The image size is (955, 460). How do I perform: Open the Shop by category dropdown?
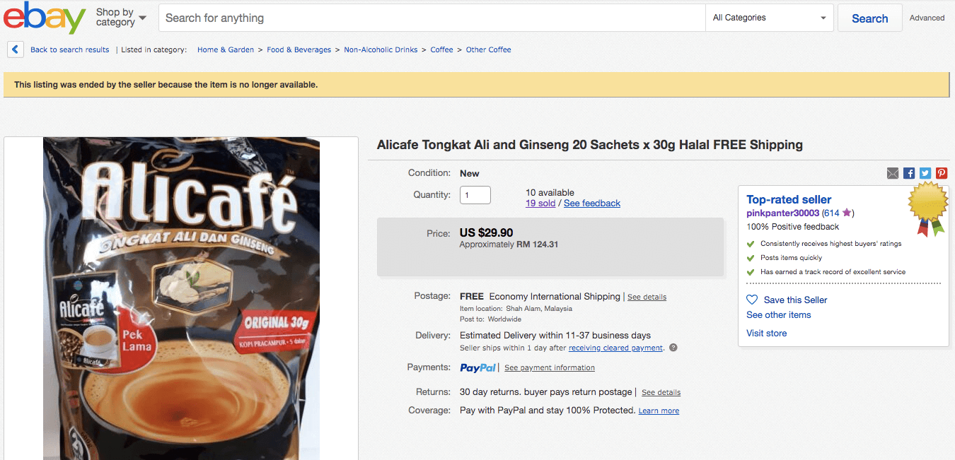tap(121, 17)
